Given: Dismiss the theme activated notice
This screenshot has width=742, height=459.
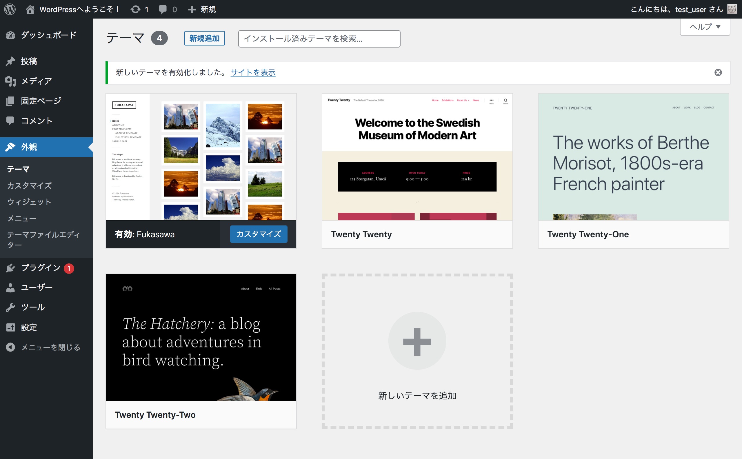Looking at the screenshot, I should (x=718, y=72).
